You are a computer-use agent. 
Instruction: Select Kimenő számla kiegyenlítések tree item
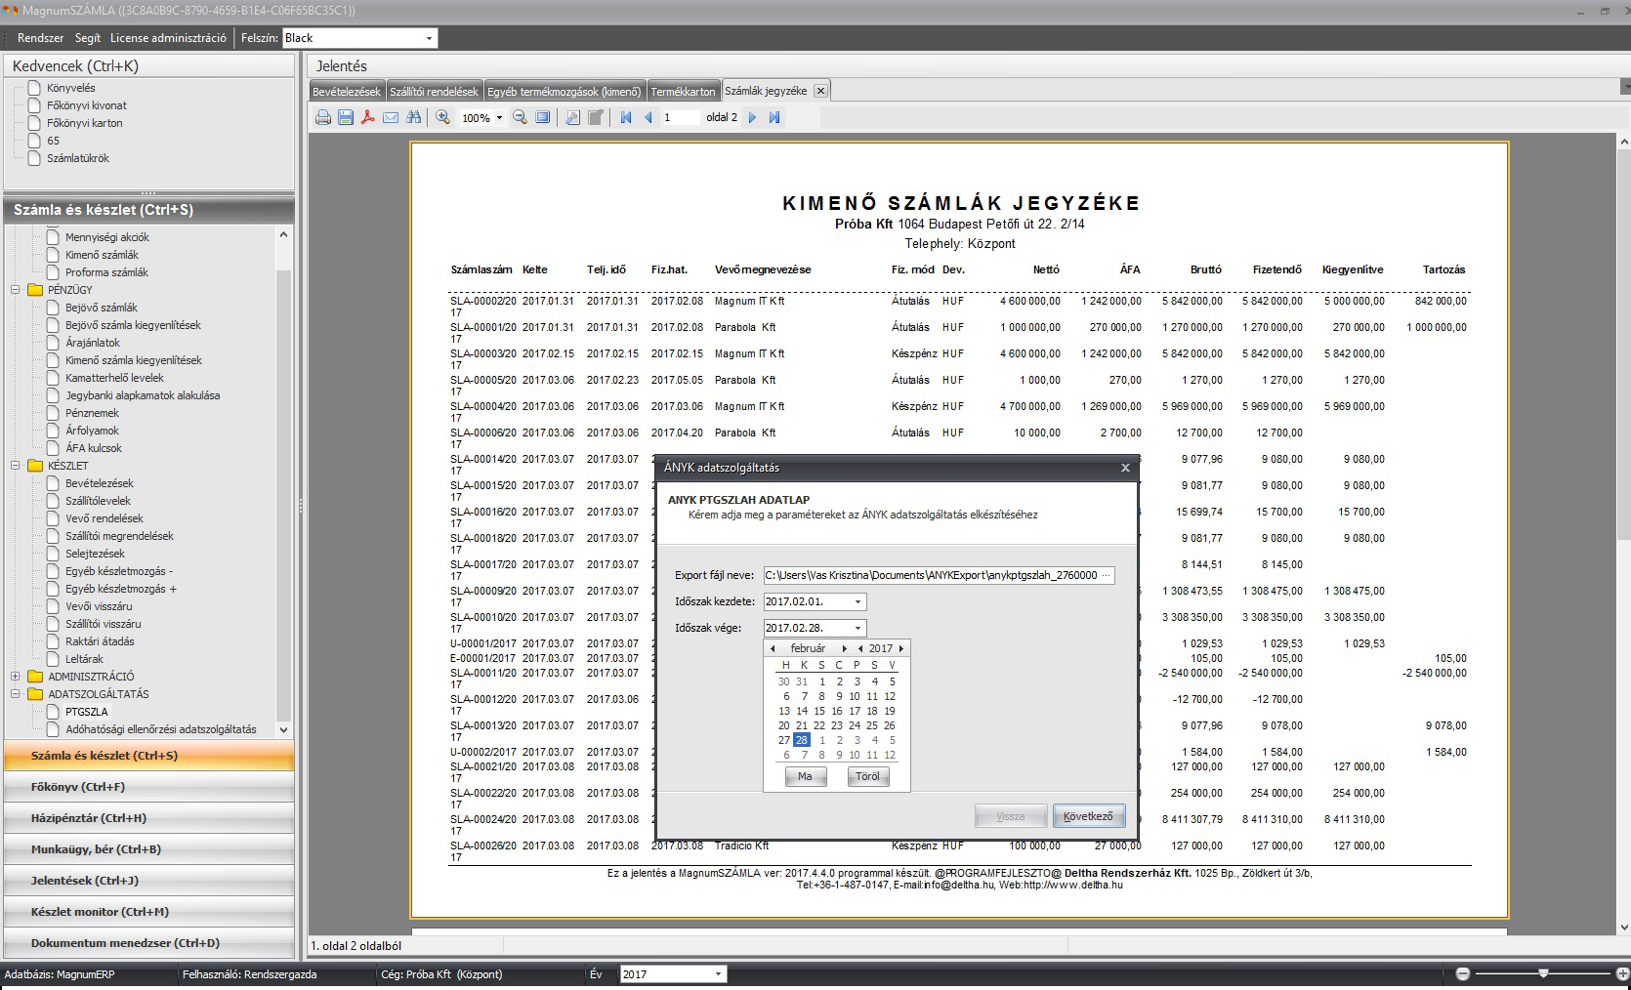(x=134, y=360)
